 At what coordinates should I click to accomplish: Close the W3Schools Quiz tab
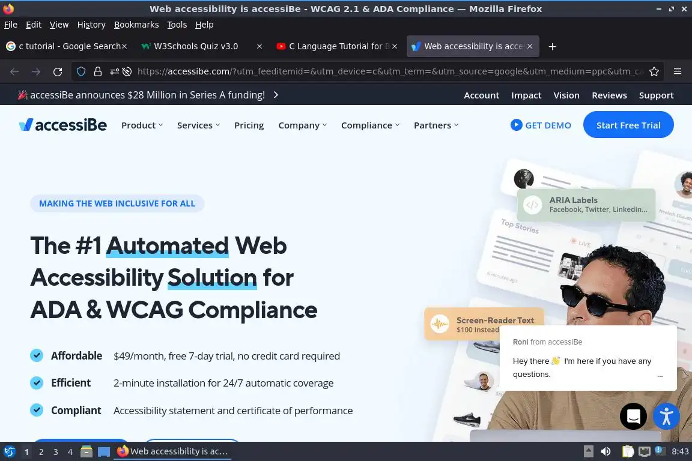coord(259,46)
